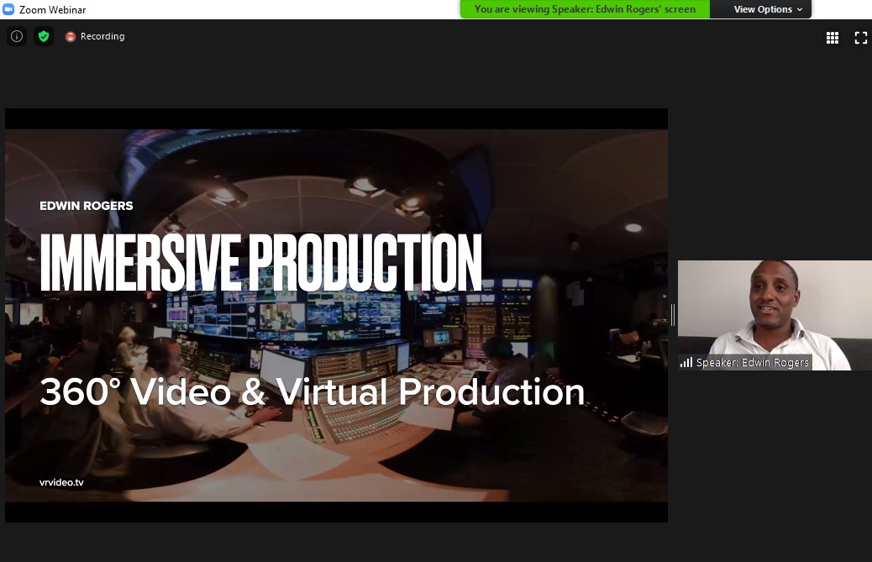Click the '360° Video & Virtual Production' subtitle
872x562 pixels.
click(x=313, y=391)
